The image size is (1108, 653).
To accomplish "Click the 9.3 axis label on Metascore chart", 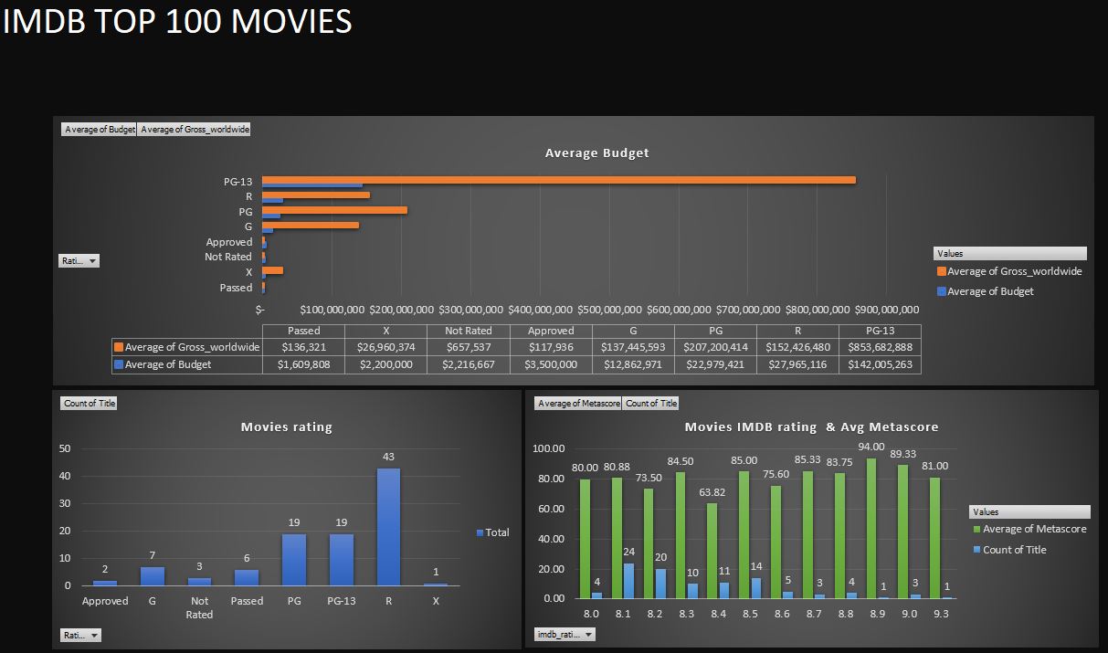I will coord(940,615).
